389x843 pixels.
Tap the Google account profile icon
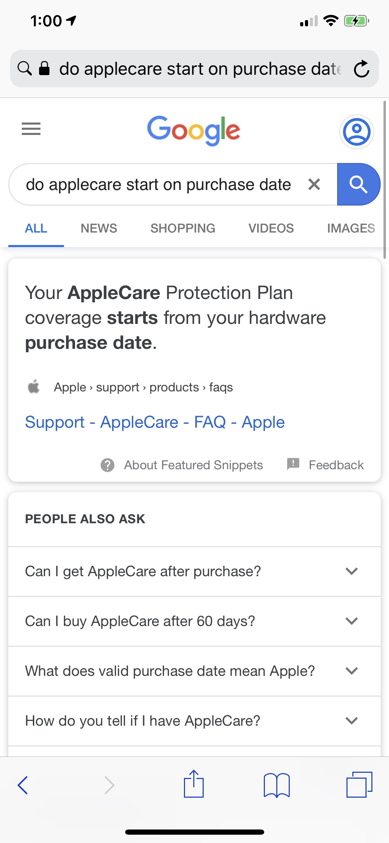pos(356,132)
